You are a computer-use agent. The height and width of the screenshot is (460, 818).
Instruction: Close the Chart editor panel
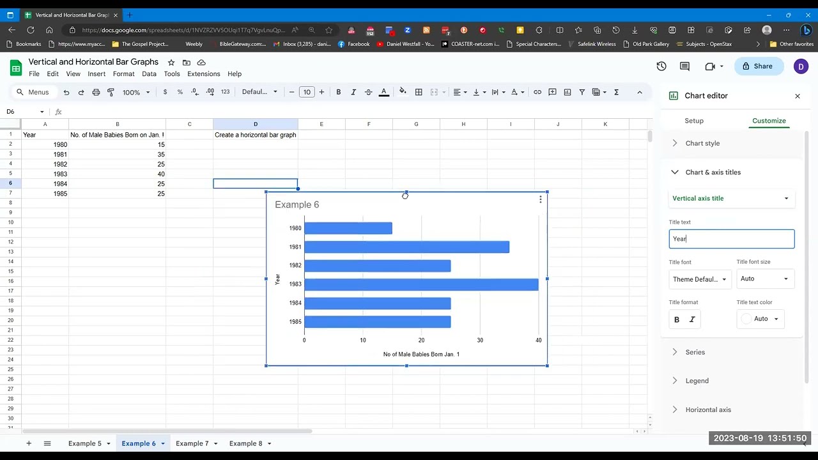798,96
